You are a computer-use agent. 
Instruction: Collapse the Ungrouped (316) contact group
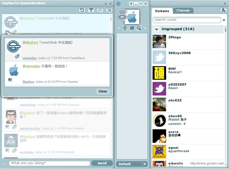point(157,29)
